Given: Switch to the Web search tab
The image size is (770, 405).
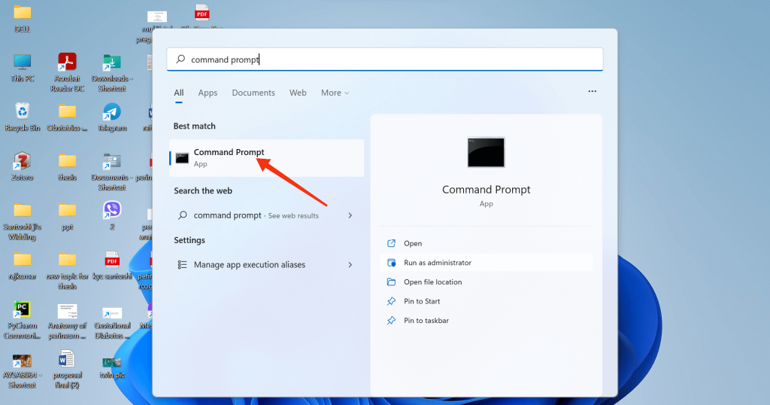Looking at the screenshot, I should (298, 93).
